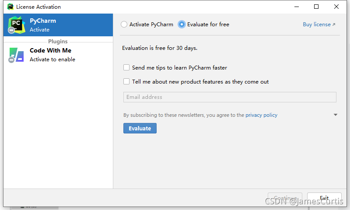
Task: Select the Code With Me plugin entry
Action: tap(58, 55)
